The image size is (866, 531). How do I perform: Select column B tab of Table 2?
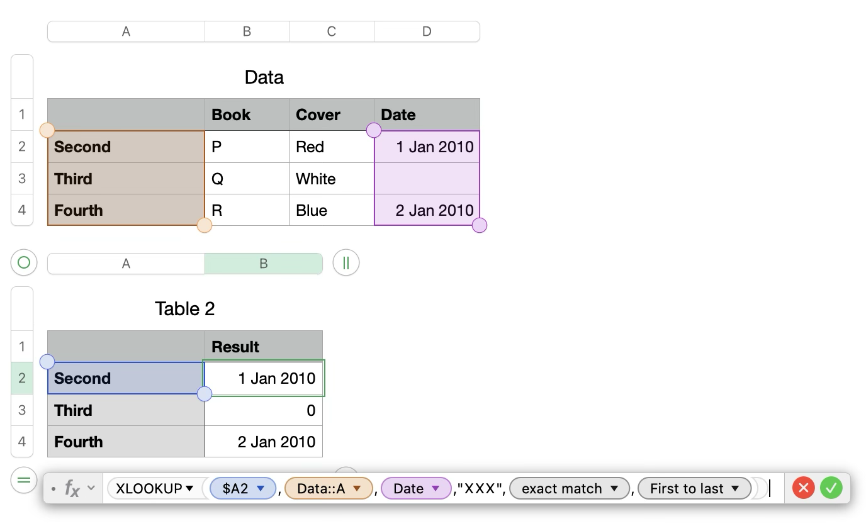pyautogui.click(x=263, y=264)
